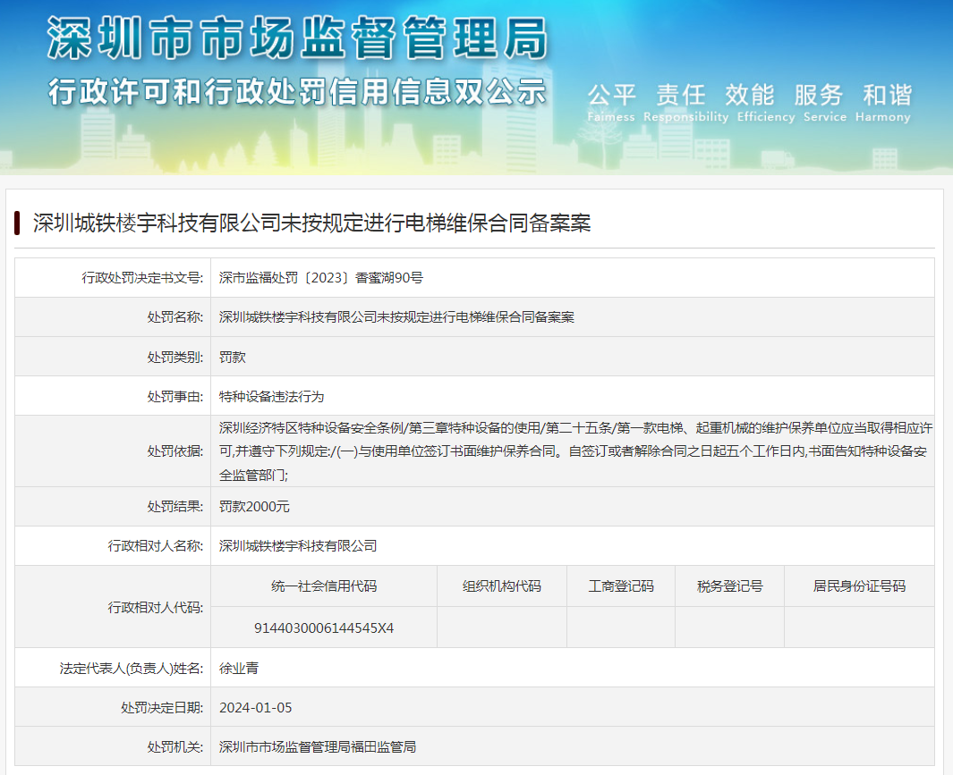Click the 居民身份证号码 column header
953x775 pixels.
pyautogui.click(x=859, y=586)
